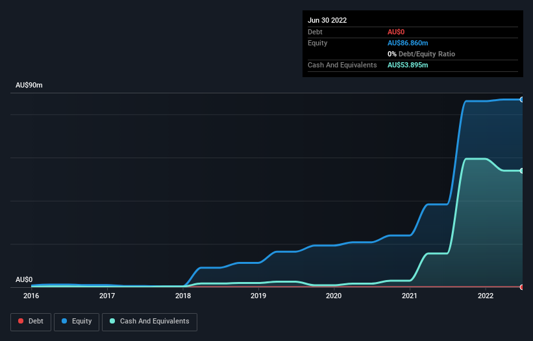Click the AU$86.860m equity value
533x341 pixels.
coord(408,43)
